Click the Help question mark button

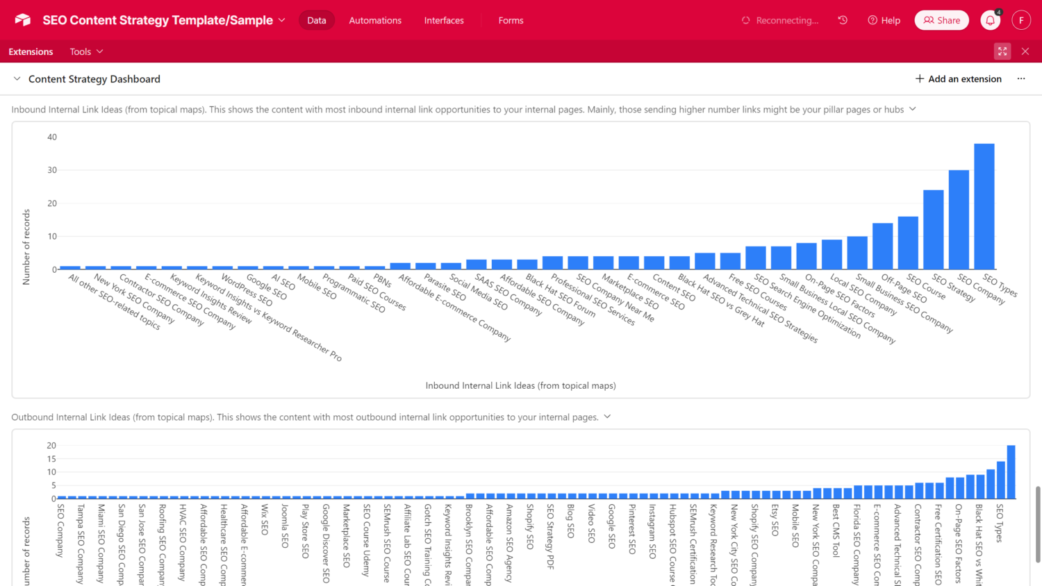[884, 20]
